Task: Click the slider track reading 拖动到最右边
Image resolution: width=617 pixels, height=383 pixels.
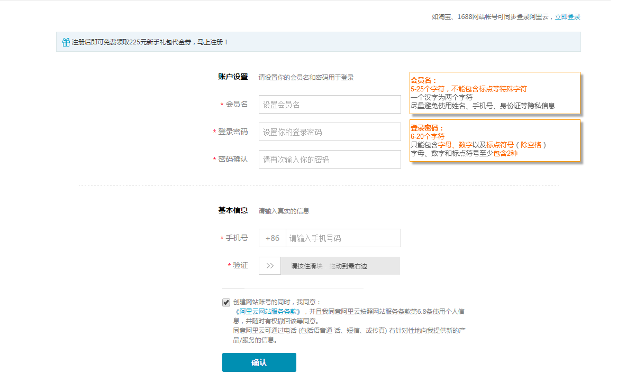Action: tap(340, 266)
